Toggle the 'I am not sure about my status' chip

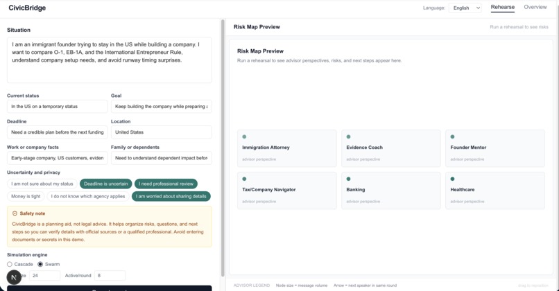tap(42, 184)
